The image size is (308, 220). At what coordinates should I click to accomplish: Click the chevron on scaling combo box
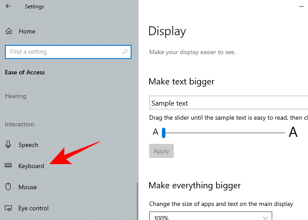265,217
